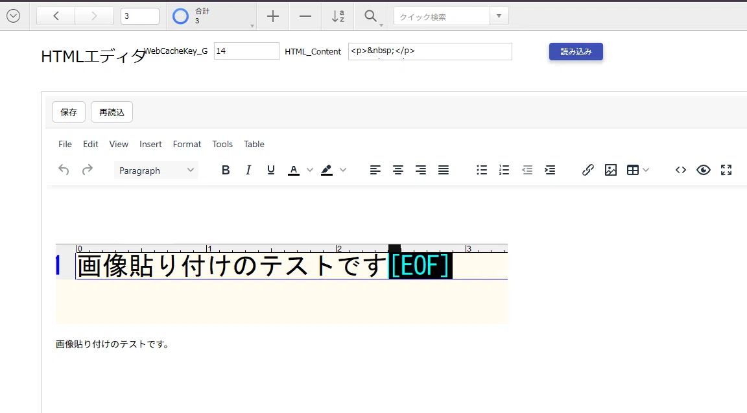This screenshot has height=413, width=747.
Task: Delete the record with the minus icon
Action: 305,16
